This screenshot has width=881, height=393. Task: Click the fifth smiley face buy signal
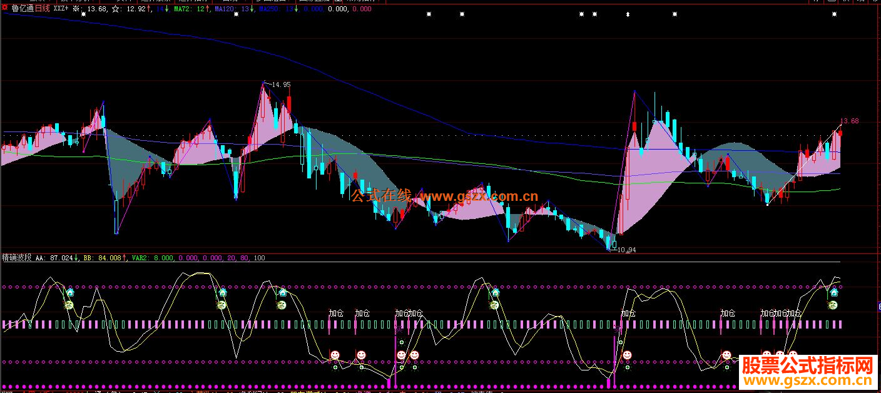click(627, 355)
